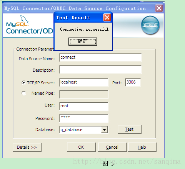Click the Password field
Screen dimensions: 185x169
[84, 118]
